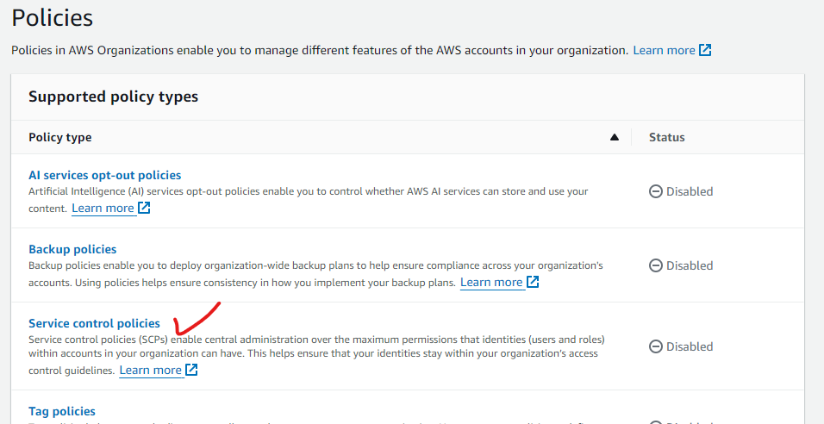Open Service control policies
The image size is (824, 424).
[x=94, y=323]
